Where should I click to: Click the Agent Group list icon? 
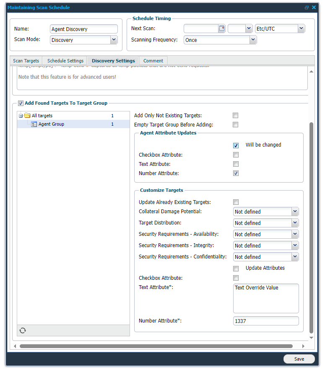pos(34,124)
